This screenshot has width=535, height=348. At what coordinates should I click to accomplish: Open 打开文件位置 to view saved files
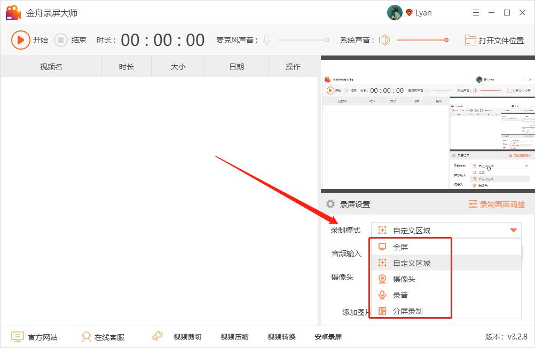(x=494, y=39)
